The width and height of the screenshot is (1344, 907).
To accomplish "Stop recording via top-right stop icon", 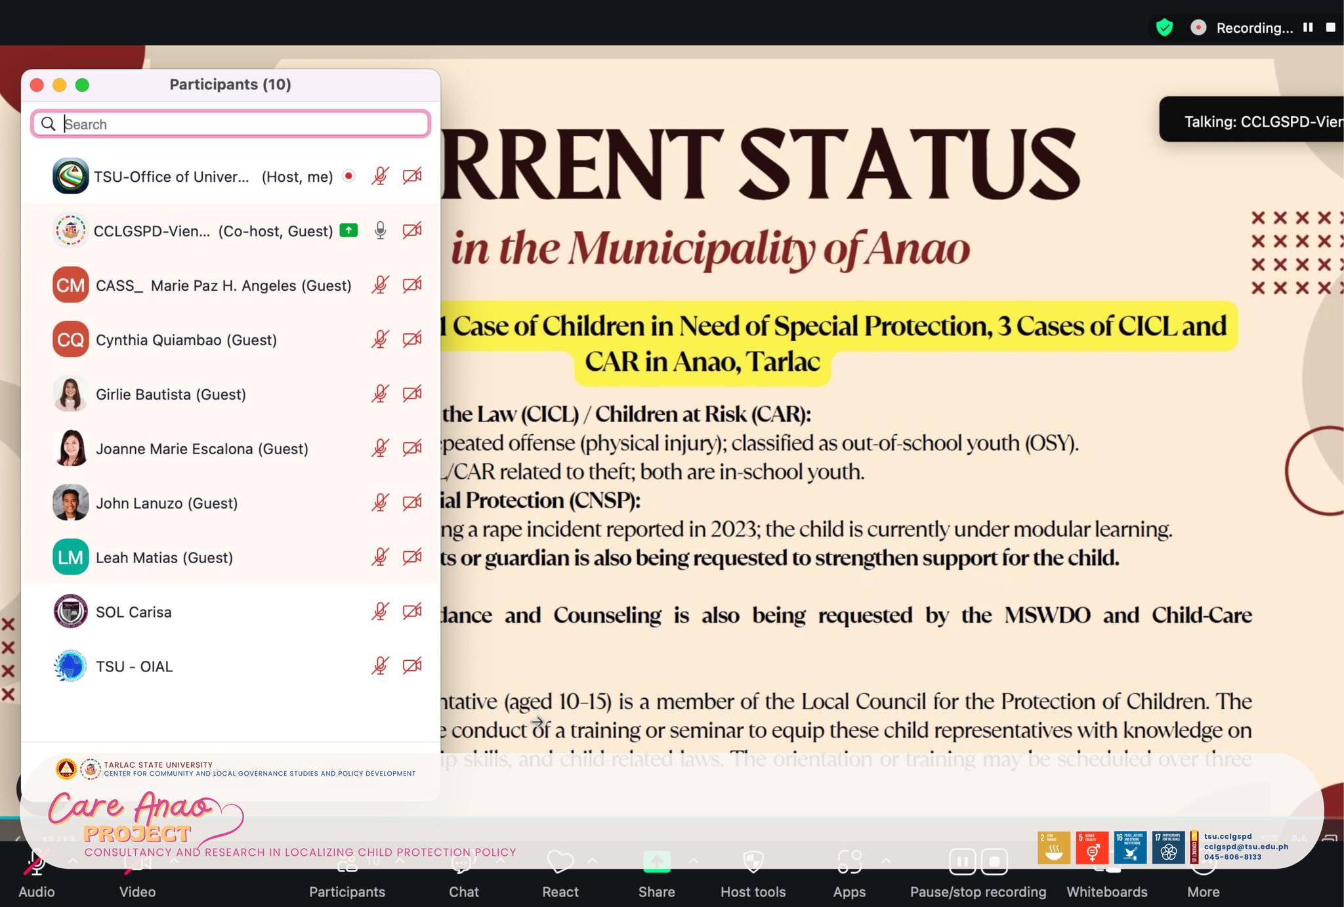I will coord(1331,28).
